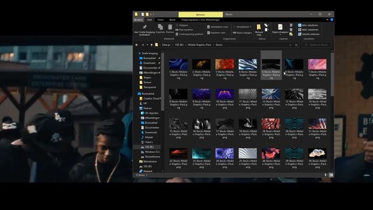The height and width of the screenshot is (210, 373).
Task: Open the Bestand menu tab
Action: tap(139, 20)
